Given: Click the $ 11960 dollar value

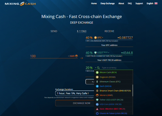Looking at the screenshot, I should coord(82,31).
